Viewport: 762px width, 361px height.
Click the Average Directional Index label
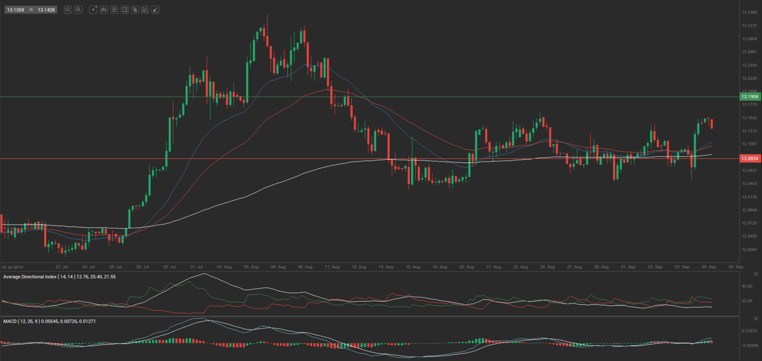click(59, 277)
